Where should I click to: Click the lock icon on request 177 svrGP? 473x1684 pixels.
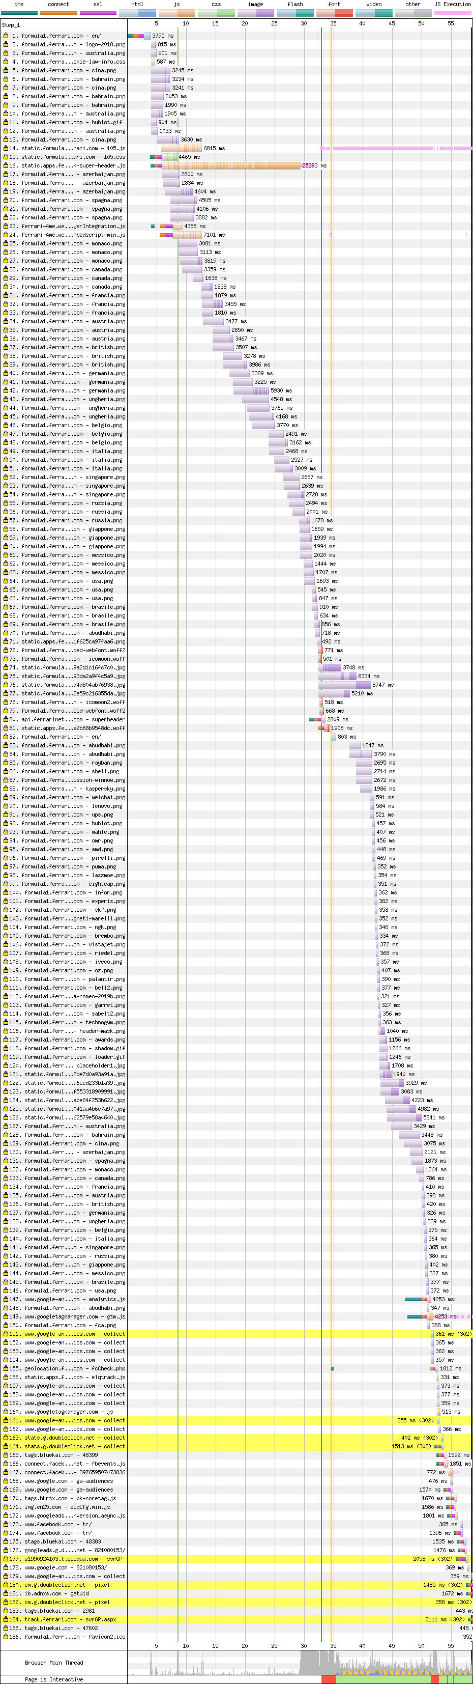pos(6,1559)
